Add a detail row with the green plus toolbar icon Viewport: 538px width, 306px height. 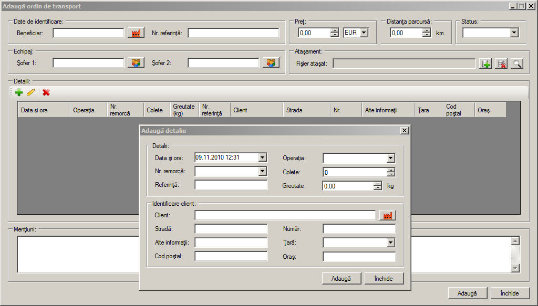pyautogui.click(x=19, y=92)
